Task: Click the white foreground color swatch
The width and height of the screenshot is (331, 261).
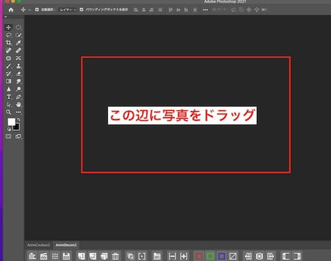Action: pyautogui.click(x=11, y=122)
